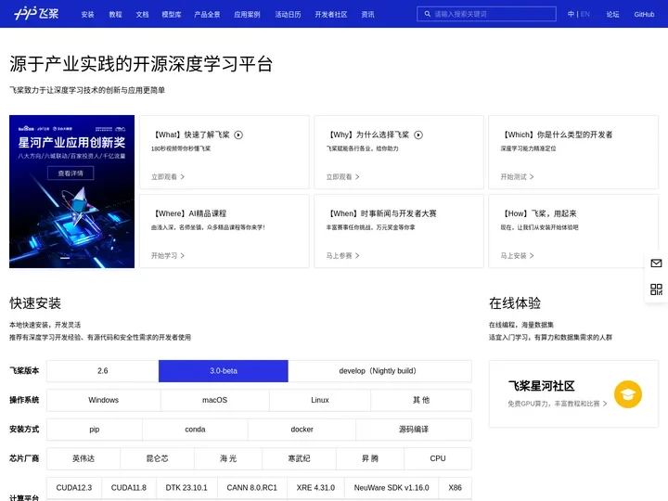Open 应用案例 in the top navigation
Screen dimensions: 668x501
tap(247, 15)
